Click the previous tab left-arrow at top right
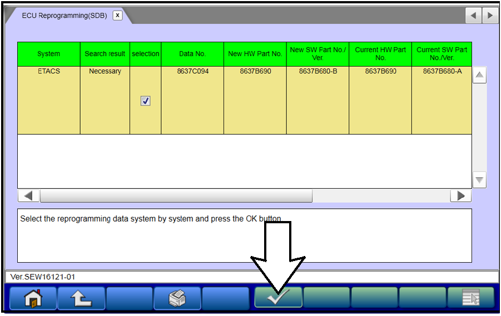Viewport: 501px width, 316px height. pos(473,16)
